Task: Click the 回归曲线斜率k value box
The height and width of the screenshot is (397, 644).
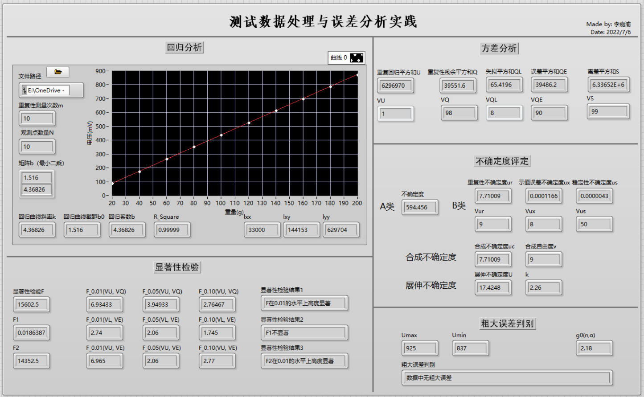Action: [x=37, y=230]
